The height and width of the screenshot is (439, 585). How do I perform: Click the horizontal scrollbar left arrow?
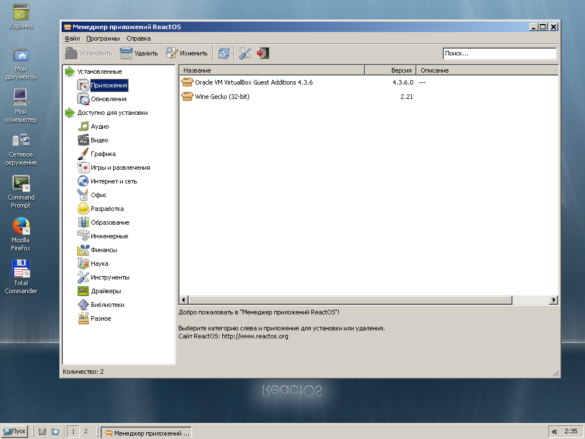click(x=183, y=300)
